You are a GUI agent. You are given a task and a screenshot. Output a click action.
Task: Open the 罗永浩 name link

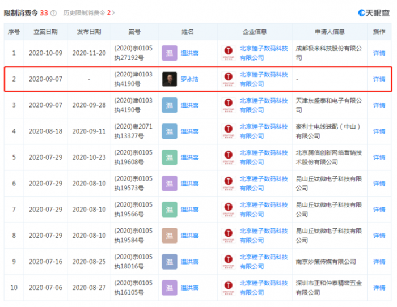click(189, 79)
